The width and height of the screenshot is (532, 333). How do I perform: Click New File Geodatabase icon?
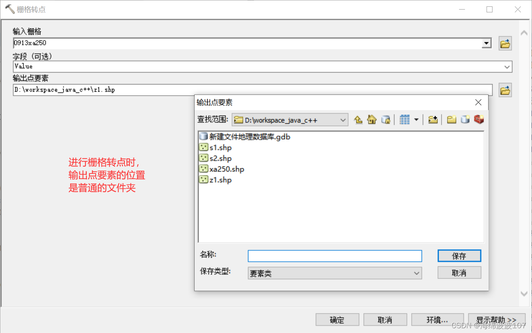coord(465,120)
